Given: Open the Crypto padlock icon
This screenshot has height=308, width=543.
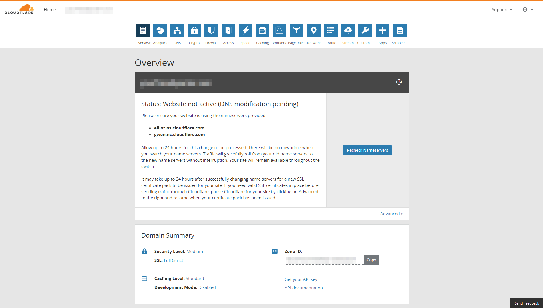Looking at the screenshot, I should click(x=194, y=31).
